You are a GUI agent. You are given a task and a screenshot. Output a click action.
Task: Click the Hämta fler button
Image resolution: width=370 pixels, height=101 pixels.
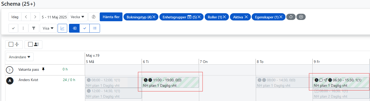pos(111,17)
